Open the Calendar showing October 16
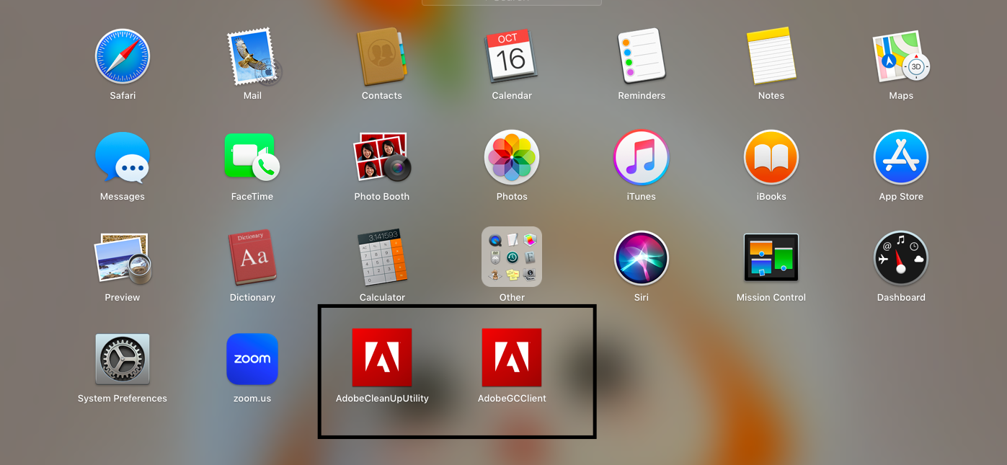This screenshot has width=1007, height=465. pos(512,56)
